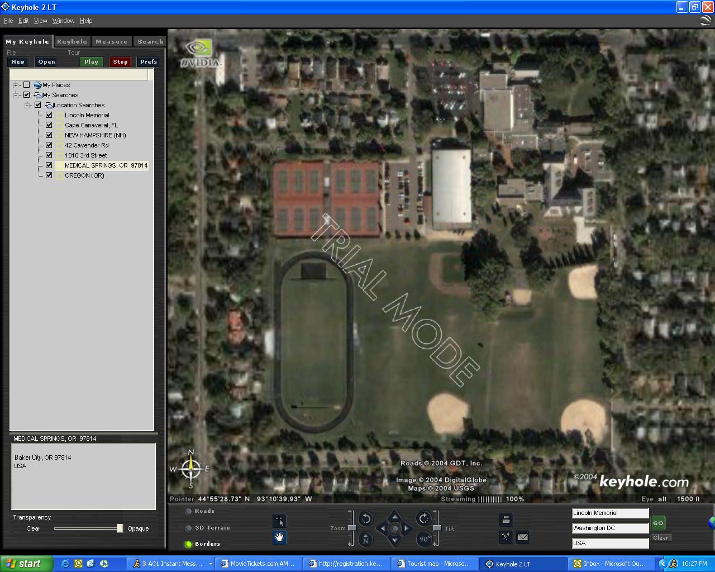The image size is (715, 572).
Task: Click the USA country field
Action: (610, 543)
